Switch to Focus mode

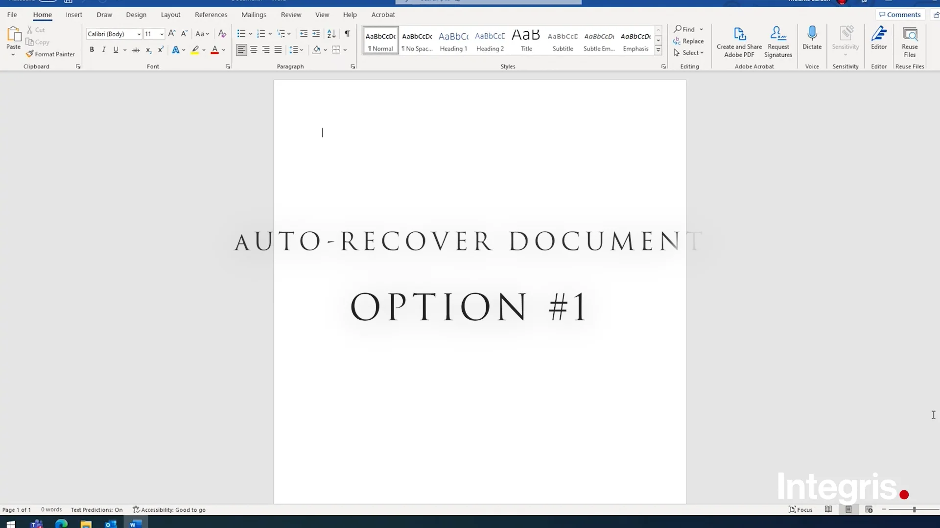800,509
